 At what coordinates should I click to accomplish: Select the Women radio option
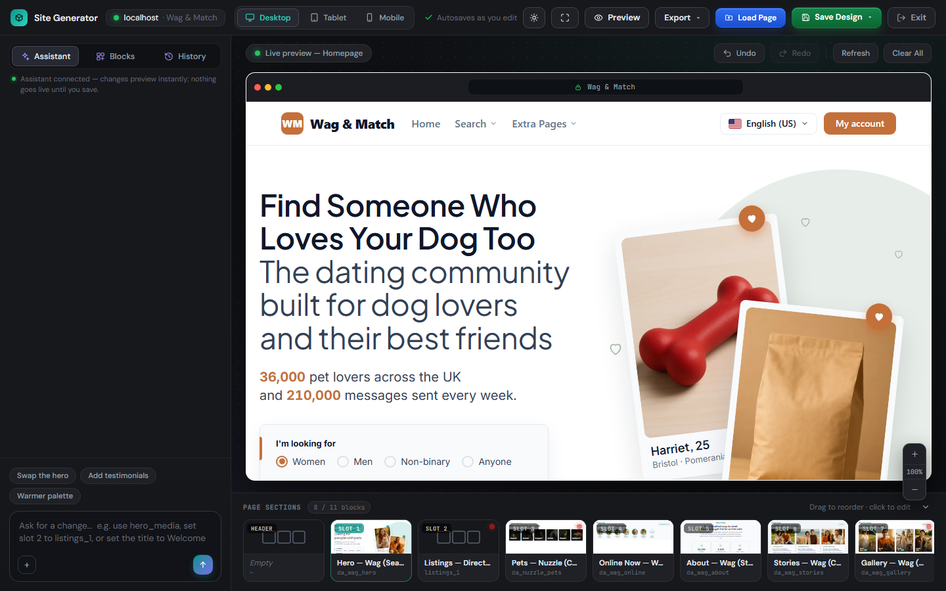282,462
